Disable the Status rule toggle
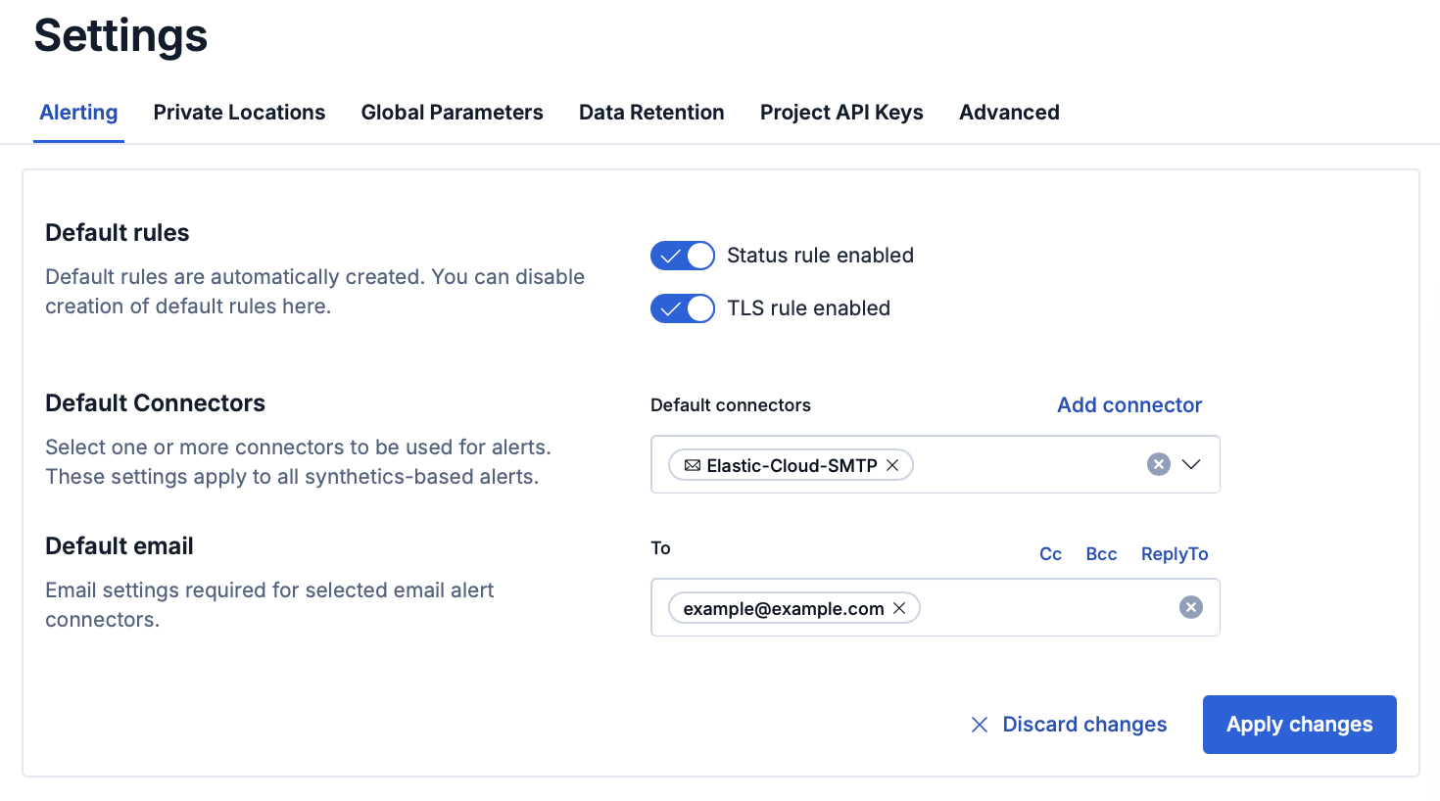 683,256
